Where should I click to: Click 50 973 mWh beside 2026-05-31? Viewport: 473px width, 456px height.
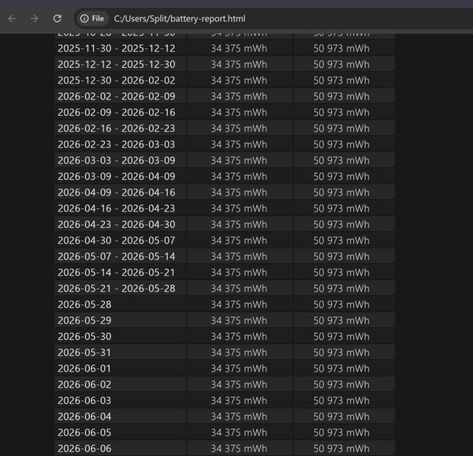tap(341, 353)
